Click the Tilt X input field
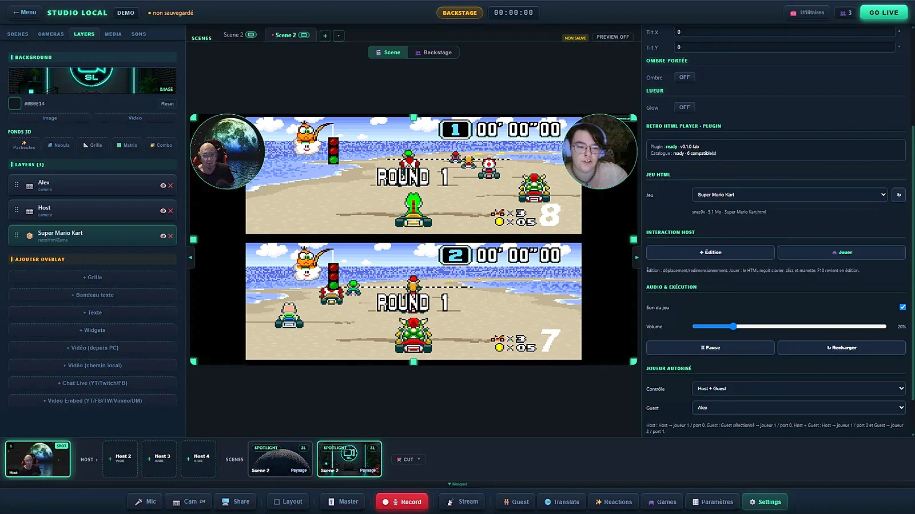 pyautogui.click(x=784, y=32)
